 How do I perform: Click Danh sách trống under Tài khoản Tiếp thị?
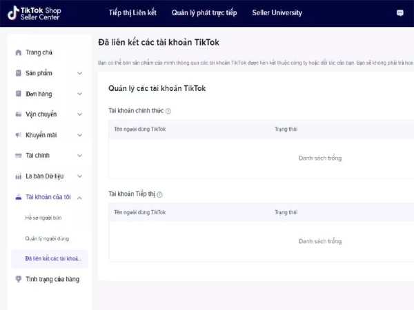point(320,242)
